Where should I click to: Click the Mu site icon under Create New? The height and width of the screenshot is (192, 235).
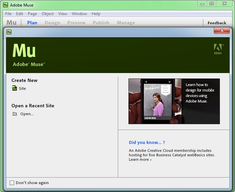tap(15, 88)
